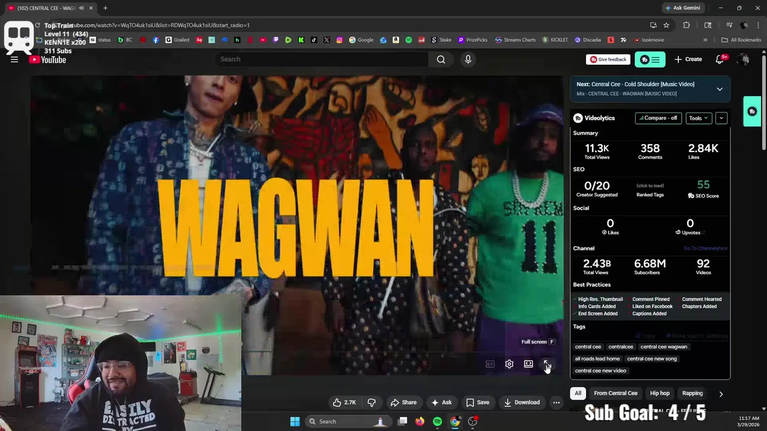
Task: Save the video to a playlist
Action: 478,402
